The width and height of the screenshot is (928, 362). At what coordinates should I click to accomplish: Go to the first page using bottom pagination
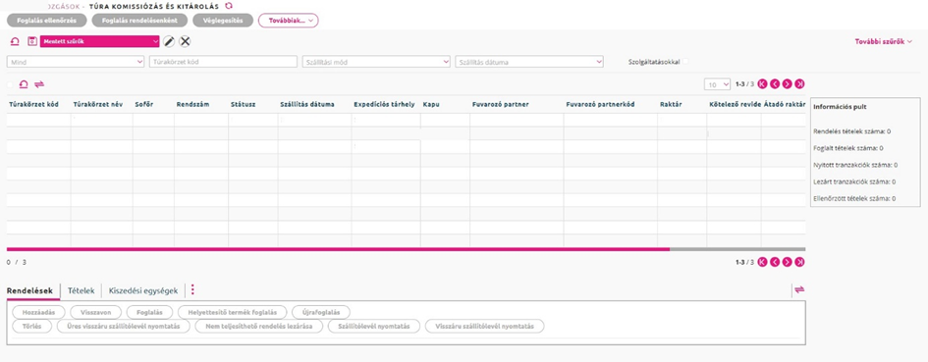[x=762, y=262]
